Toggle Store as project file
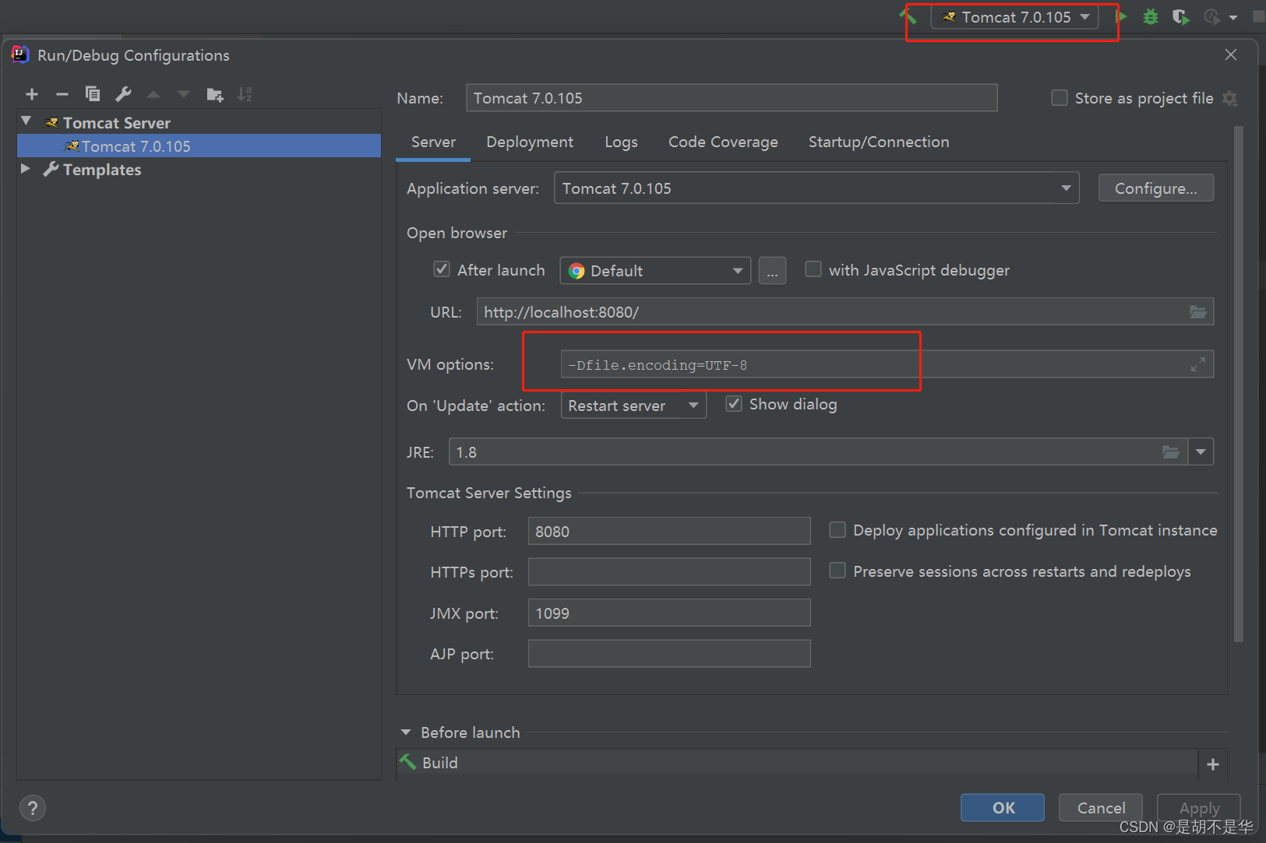Screen dimensions: 1266x843 click(x=1060, y=98)
